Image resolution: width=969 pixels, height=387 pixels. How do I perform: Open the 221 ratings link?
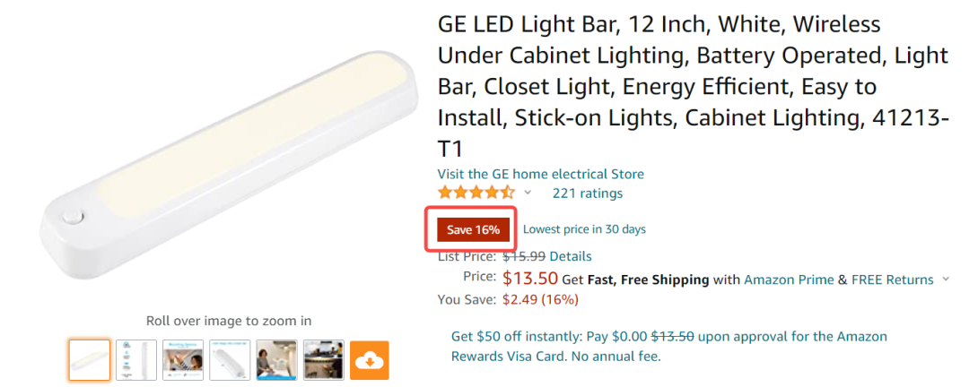(x=588, y=193)
